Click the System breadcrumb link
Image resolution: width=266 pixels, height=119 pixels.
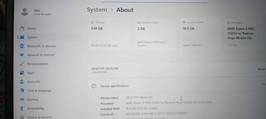click(97, 10)
